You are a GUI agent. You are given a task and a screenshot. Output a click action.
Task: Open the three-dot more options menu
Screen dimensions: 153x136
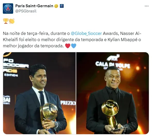(x=147, y=6)
